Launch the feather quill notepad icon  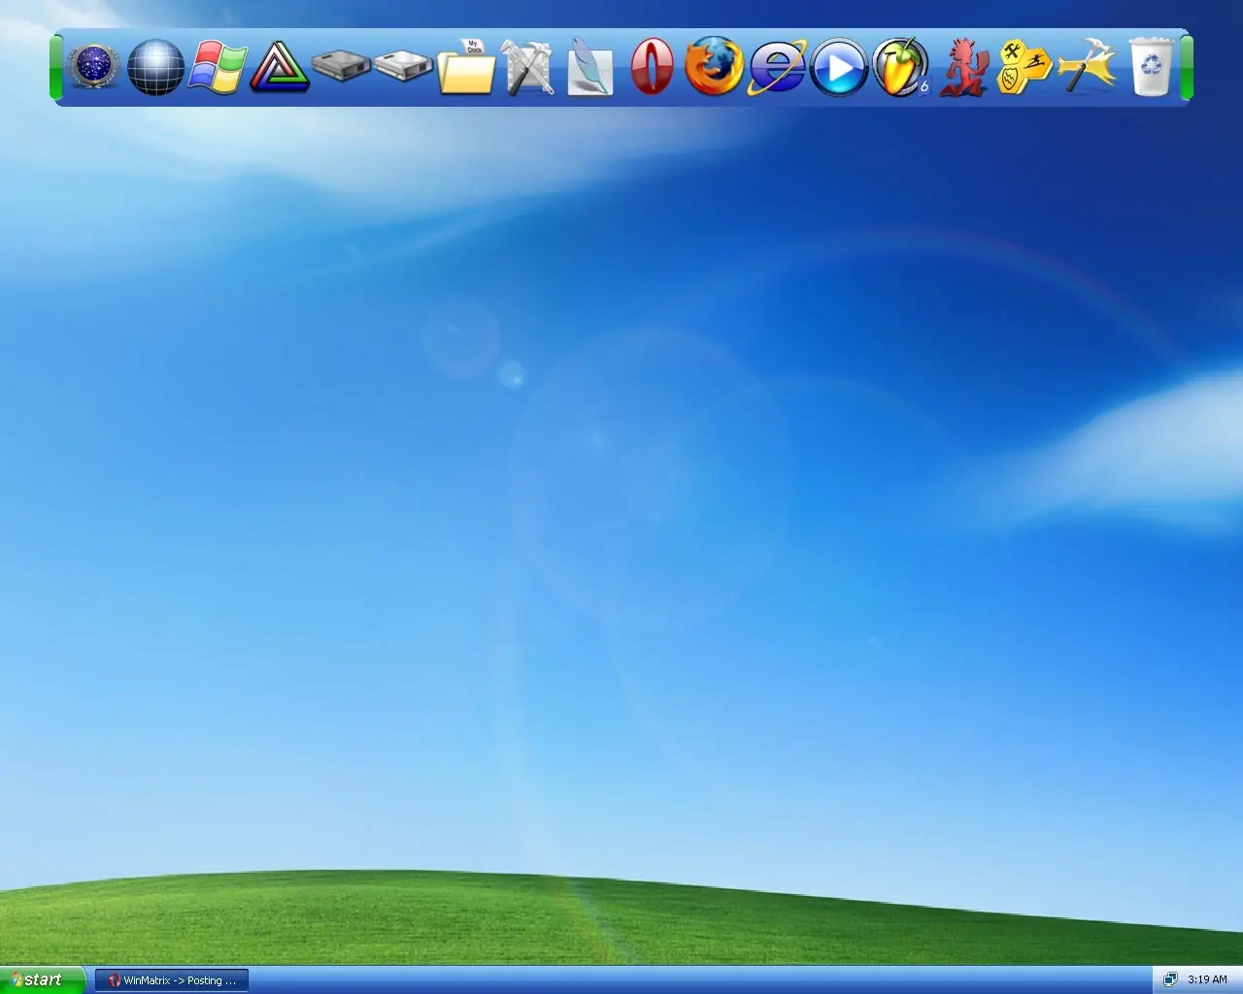tap(590, 67)
